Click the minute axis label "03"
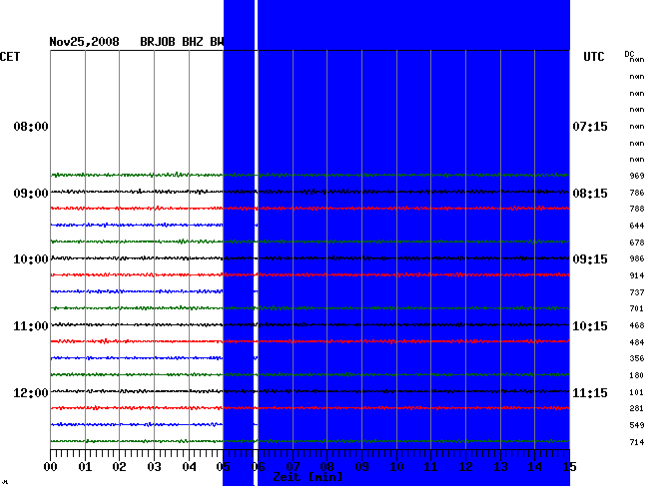 click(x=154, y=467)
